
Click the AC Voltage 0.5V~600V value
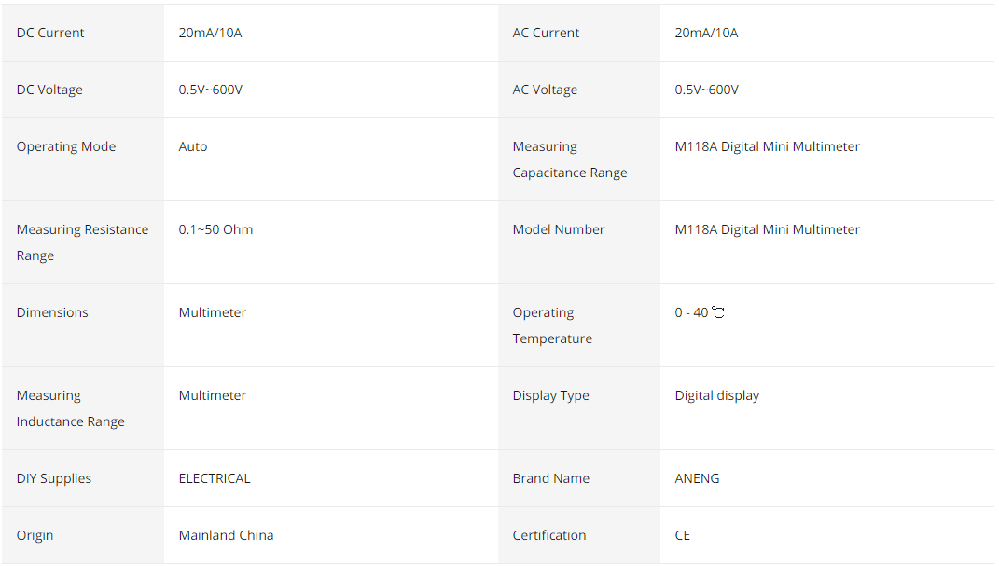[x=706, y=90]
